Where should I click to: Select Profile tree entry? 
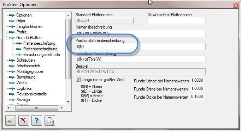(22, 32)
